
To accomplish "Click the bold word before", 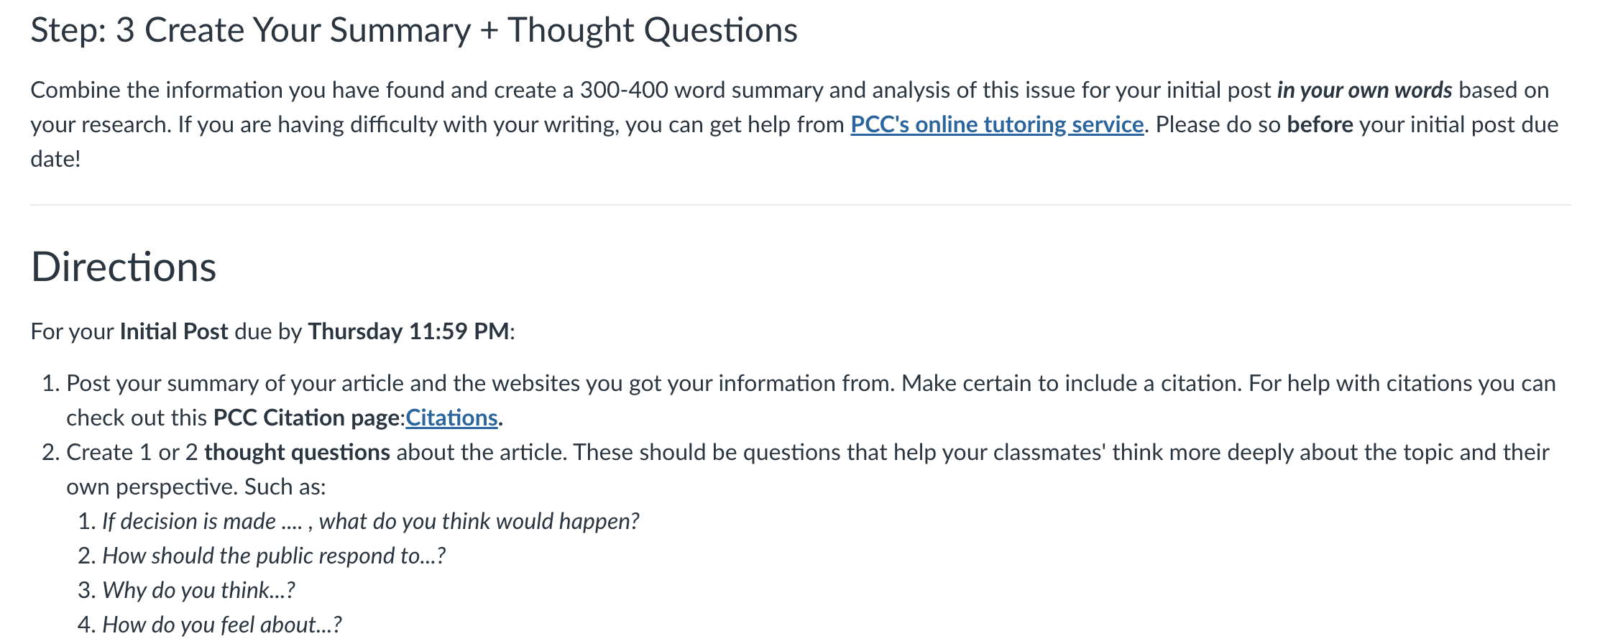I will (1320, 125).
